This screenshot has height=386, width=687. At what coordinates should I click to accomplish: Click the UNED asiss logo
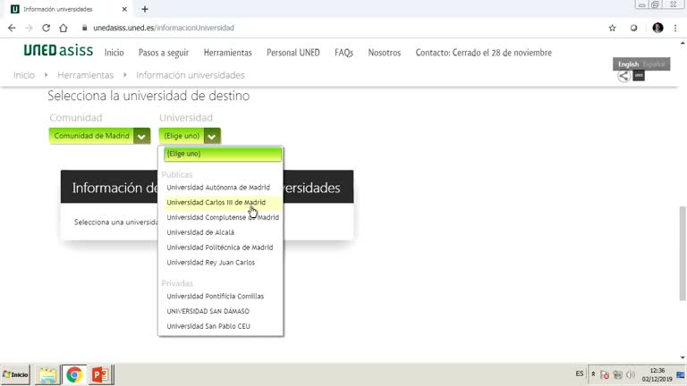[x=58, y=51]
